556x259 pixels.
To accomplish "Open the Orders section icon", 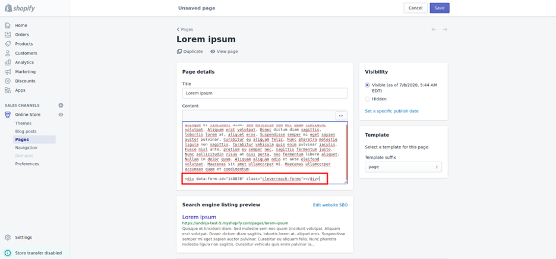I will [x=8, y=34].
